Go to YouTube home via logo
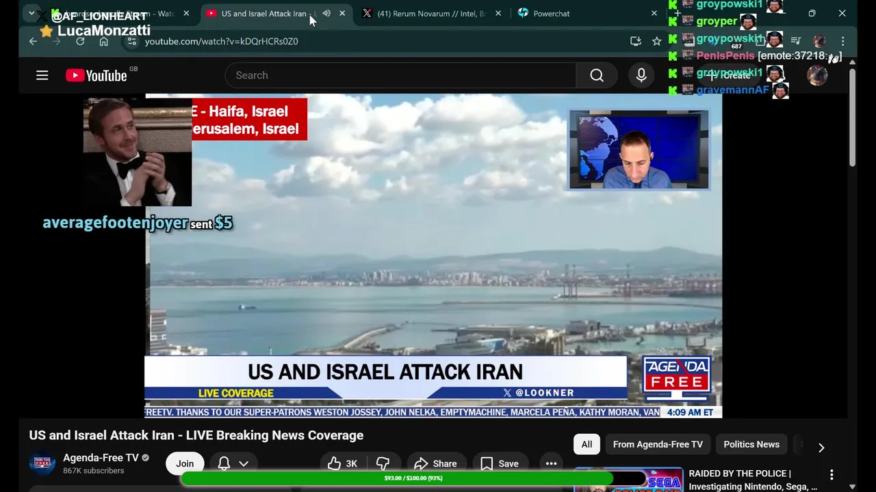 pos(96,75)
